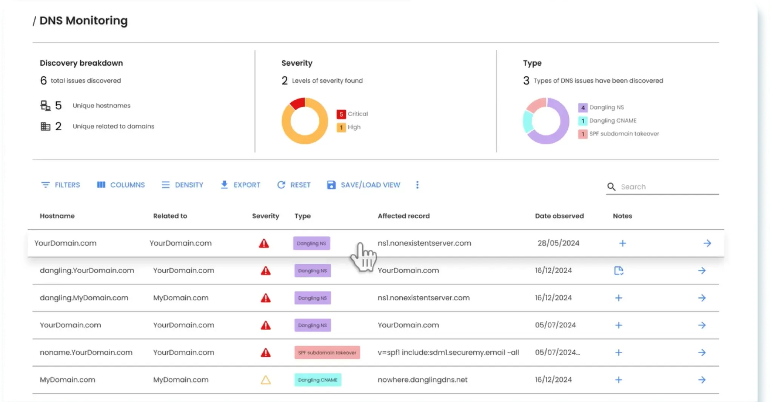Image resolution: width=770 pixels, height=402 pixels.
Task: Open existing note for dangling.YourDomain.com
Action: point(619,271)
